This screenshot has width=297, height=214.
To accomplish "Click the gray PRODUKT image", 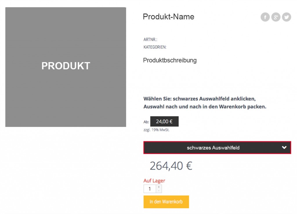I will (66, 67).
